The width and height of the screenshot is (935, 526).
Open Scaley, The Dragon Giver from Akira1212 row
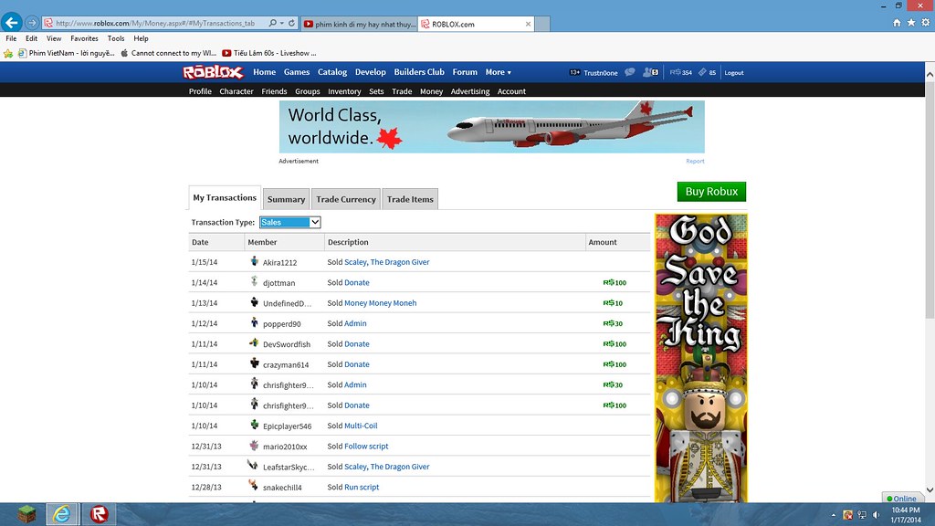pyautogui.click(x=386, y=262)
